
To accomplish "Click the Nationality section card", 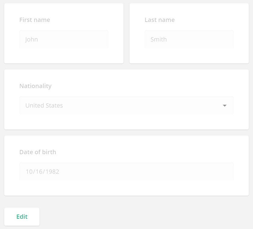I will (x=126, y=123).
